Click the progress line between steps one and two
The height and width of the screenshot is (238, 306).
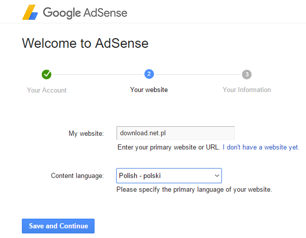pos(98,74)
